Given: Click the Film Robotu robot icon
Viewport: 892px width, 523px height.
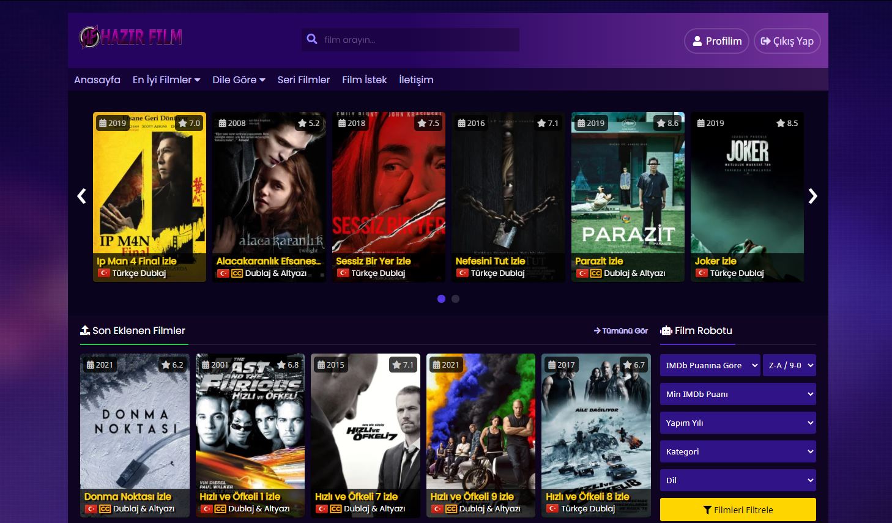Looking at the screenshot, I should click(666, 331).
